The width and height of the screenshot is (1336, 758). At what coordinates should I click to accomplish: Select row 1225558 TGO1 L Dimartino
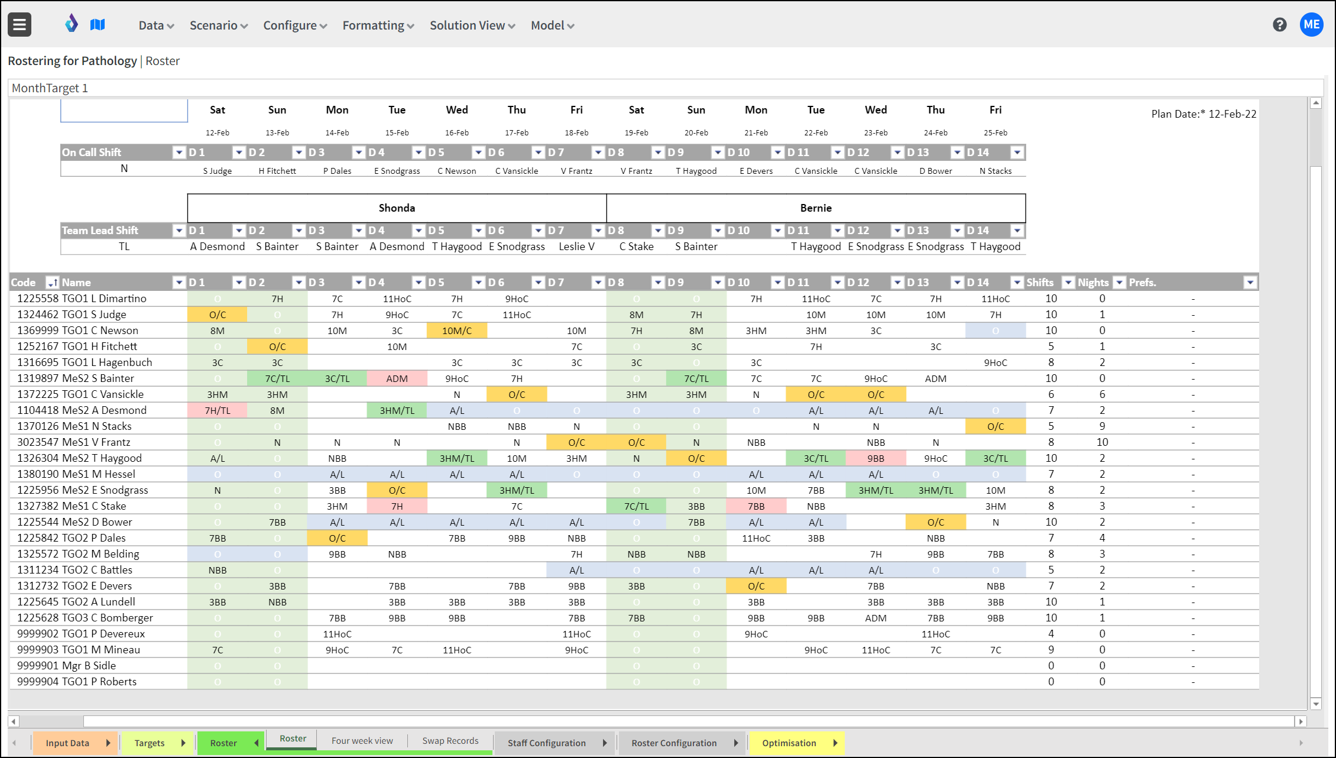point(634,299)
